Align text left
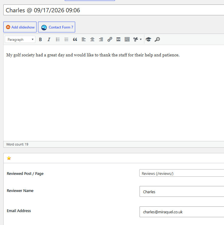 [84, 39]
